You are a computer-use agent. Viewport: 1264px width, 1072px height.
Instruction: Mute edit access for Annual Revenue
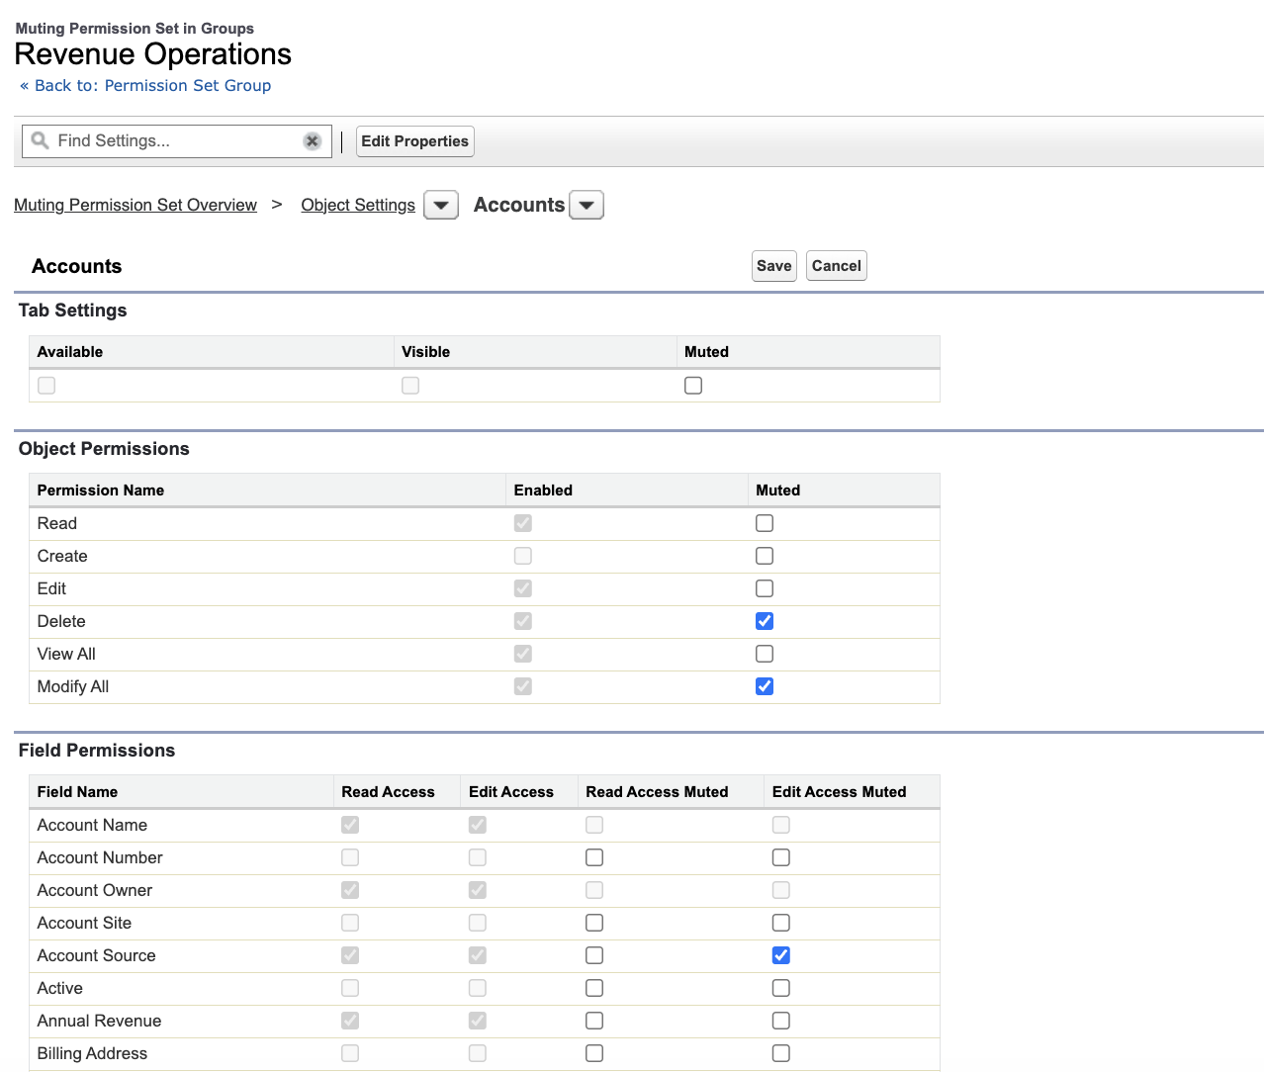pyautogui.click(x=781, y=1021)
